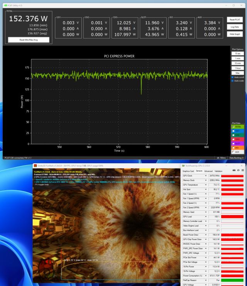Click the GPU-Z screenshot camera icon
The image size is (247, 286).
click(x=235, y=171)
